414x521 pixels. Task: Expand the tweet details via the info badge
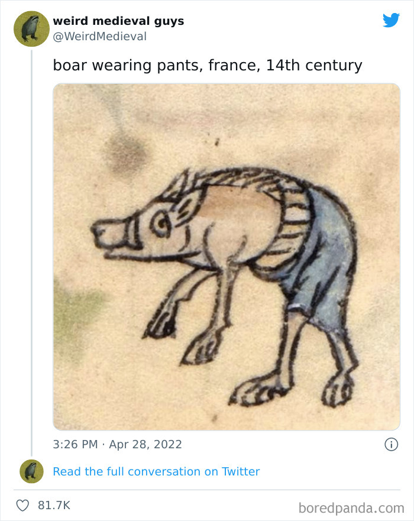tap(393, 444)
